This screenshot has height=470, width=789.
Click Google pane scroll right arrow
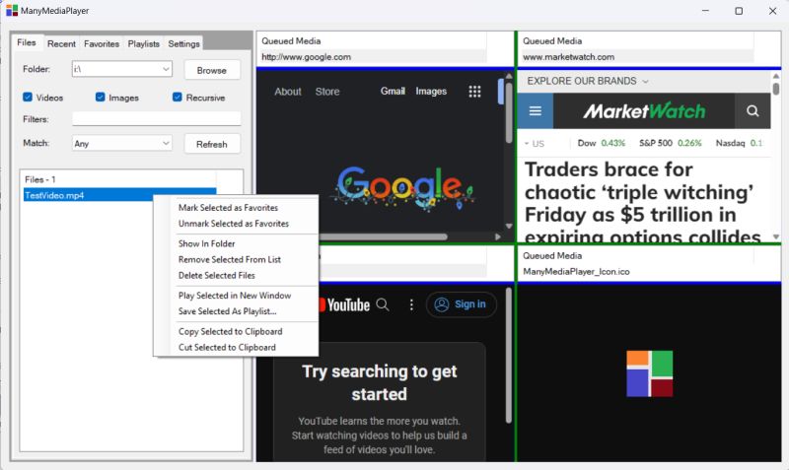(x=498, y=236)
